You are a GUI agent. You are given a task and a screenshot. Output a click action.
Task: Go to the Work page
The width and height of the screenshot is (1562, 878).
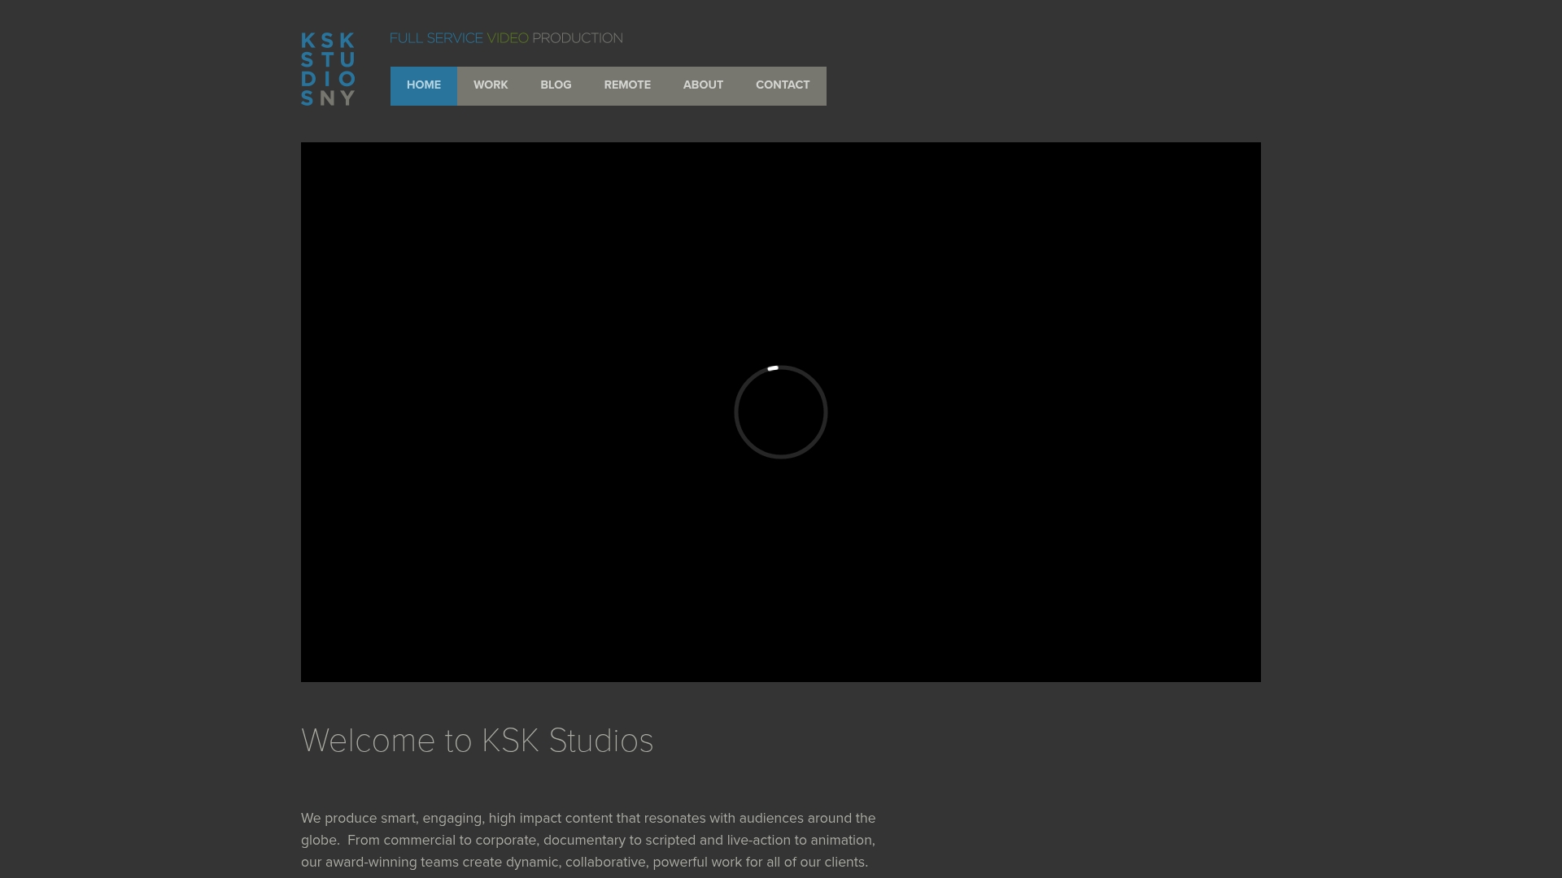click(x=491, y=85)
